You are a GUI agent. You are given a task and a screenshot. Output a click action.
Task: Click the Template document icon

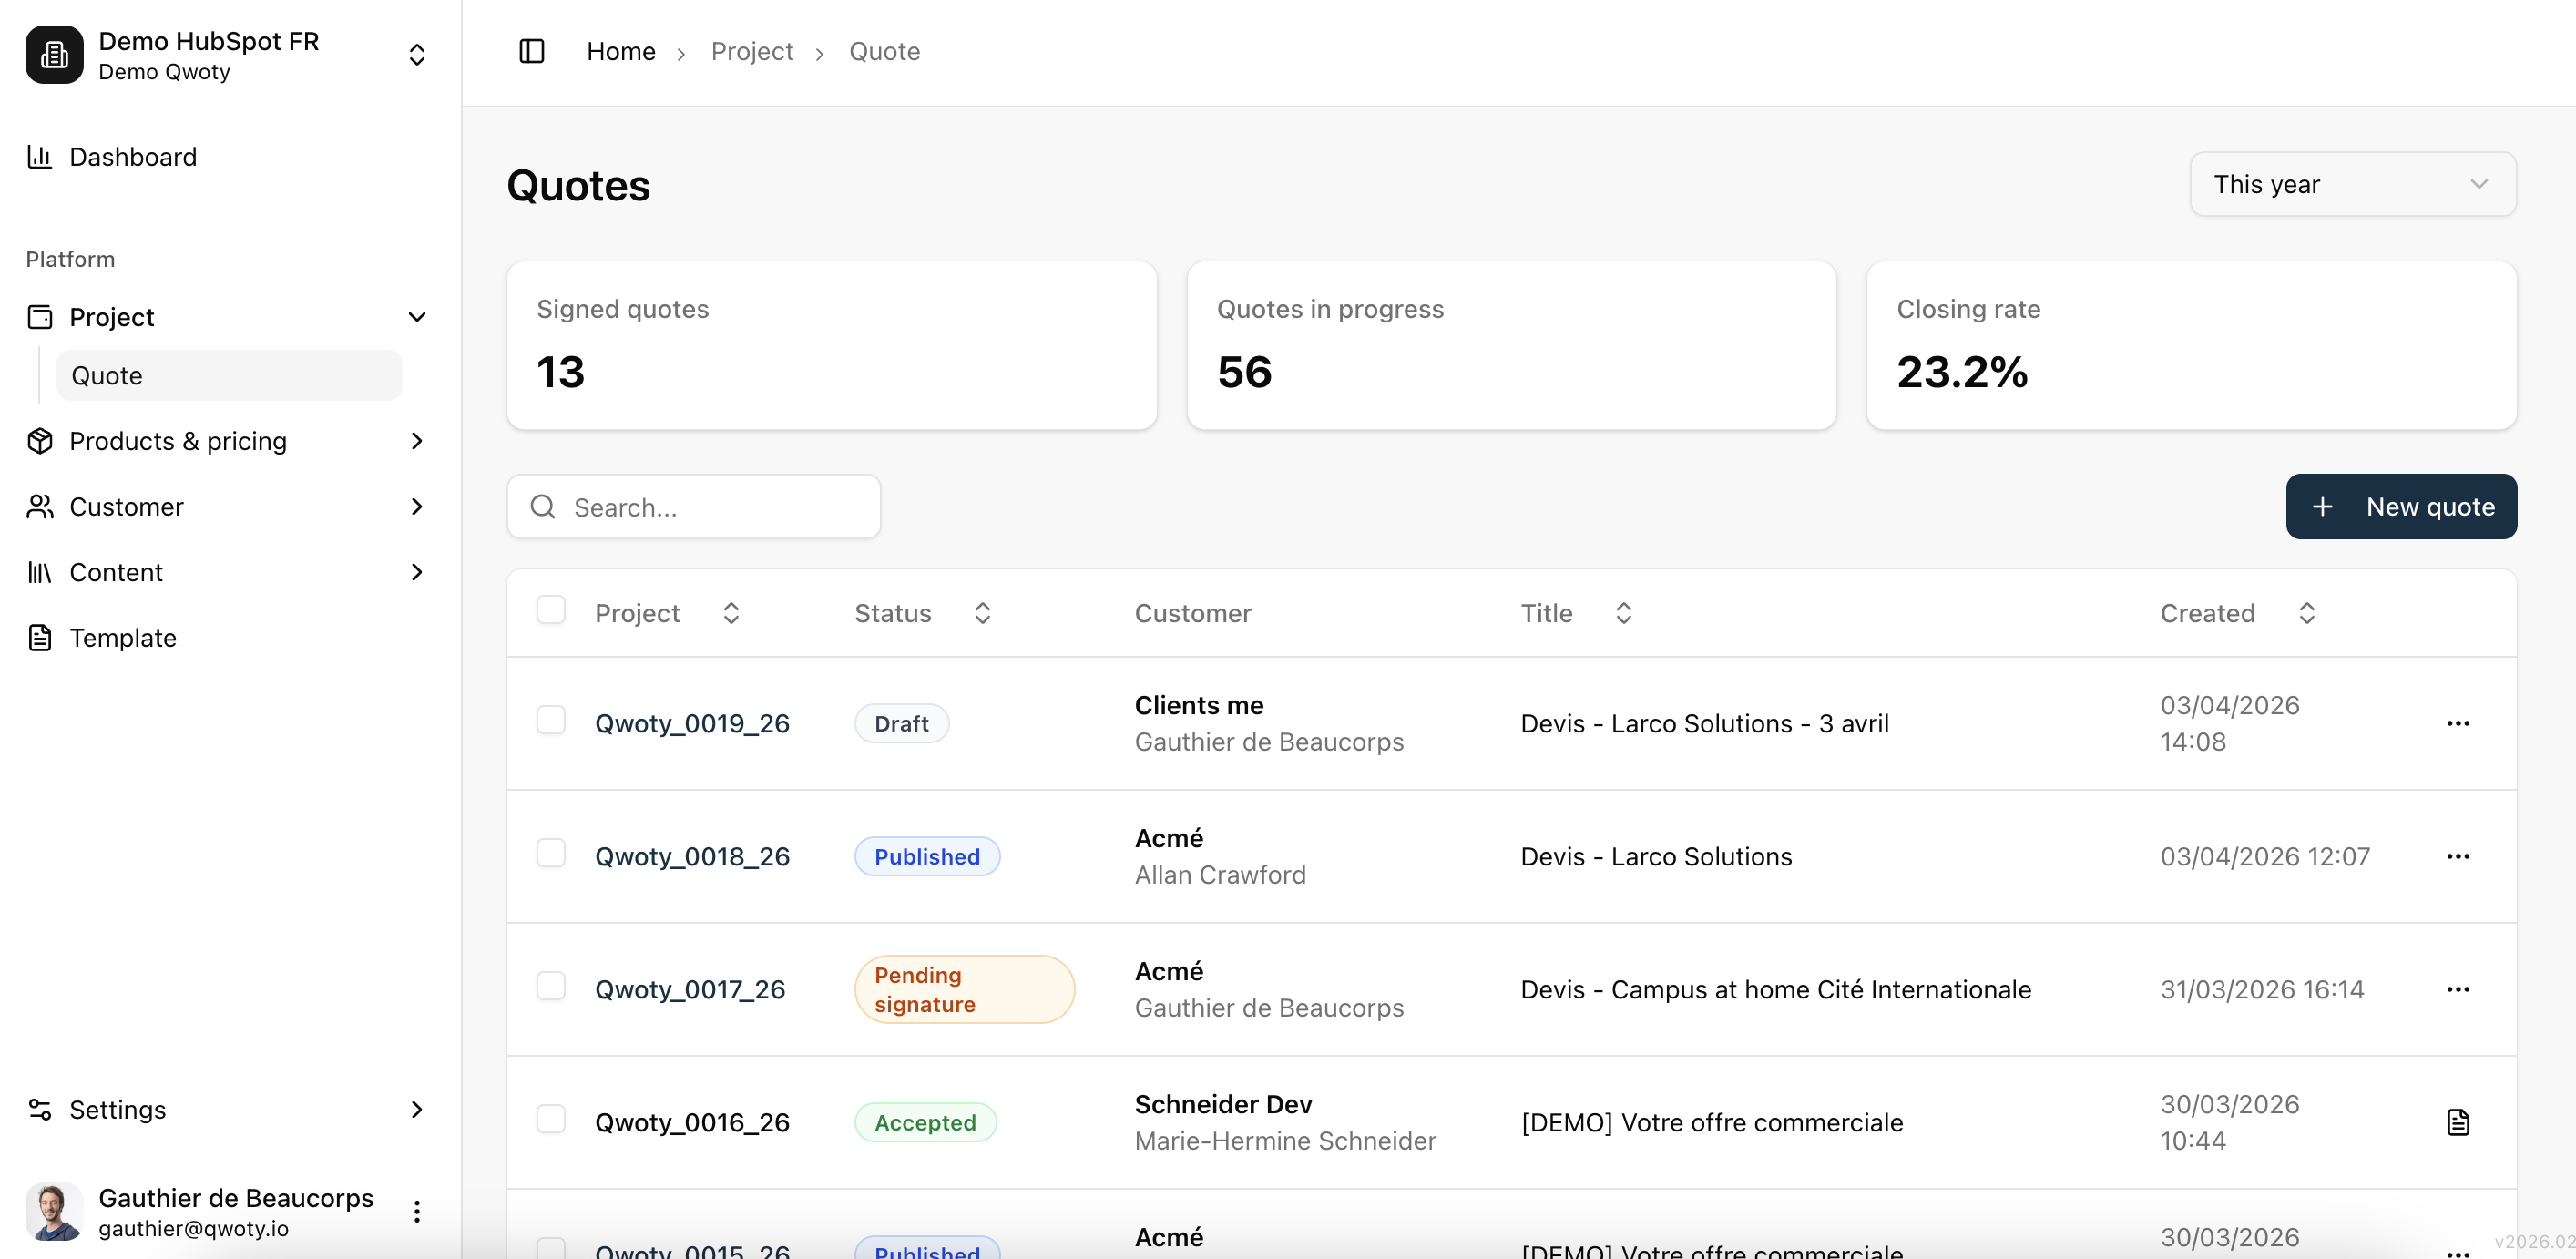tap(40, 638)
